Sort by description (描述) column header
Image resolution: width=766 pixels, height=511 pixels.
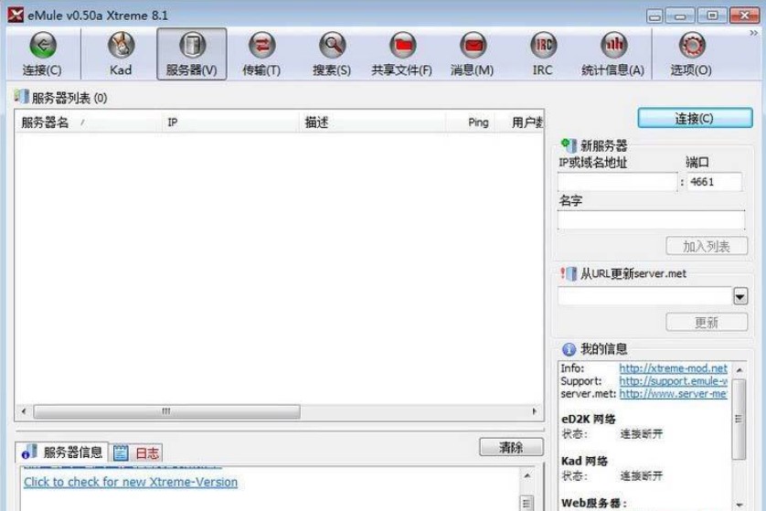point(372,122)
